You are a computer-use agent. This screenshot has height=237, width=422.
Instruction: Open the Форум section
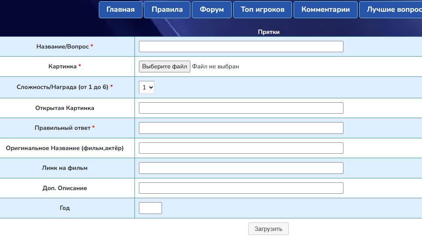point(211,10)
